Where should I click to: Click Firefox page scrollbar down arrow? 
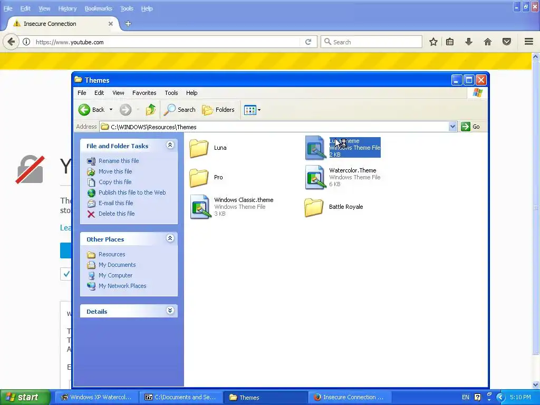(x=536, y=384)
